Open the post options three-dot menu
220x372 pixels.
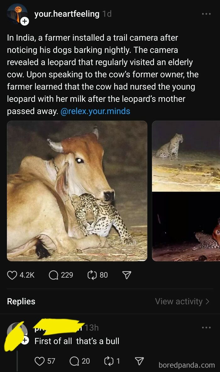tap(206, 14)
